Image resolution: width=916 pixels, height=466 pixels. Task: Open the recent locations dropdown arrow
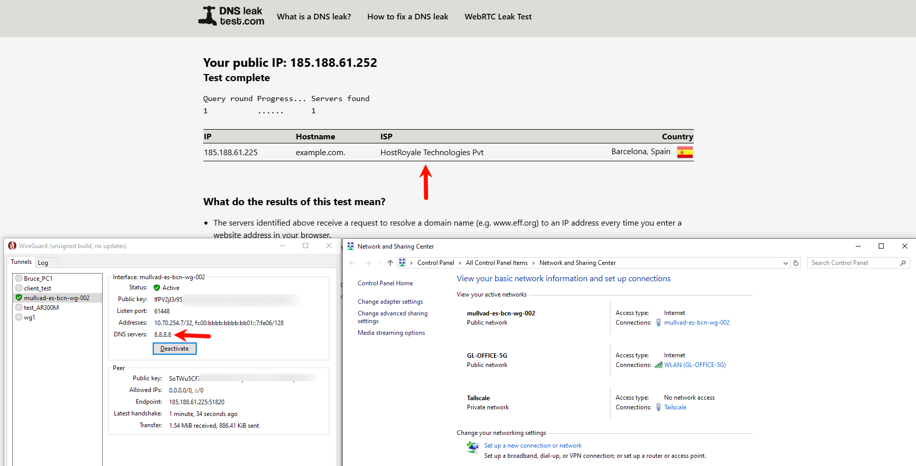380,263
